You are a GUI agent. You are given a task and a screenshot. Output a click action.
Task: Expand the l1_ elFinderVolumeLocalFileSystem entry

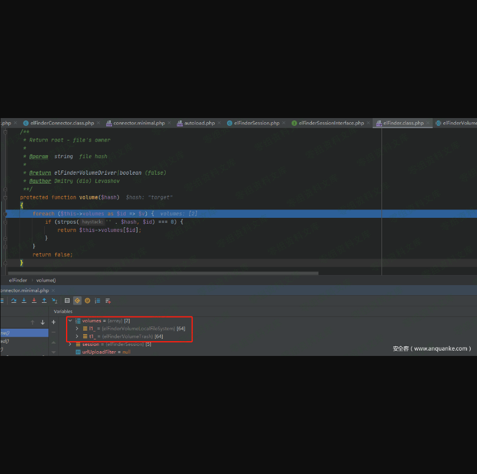pos(77,328)
